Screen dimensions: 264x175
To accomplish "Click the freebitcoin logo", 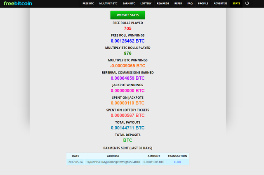I will (x=18, y=3).
